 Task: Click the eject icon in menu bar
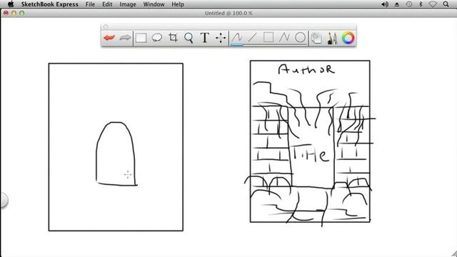[x=397, y=4]
